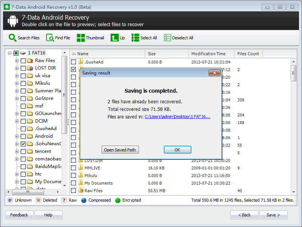Uncheck the .SohuNews folder checkbox

point(23,144)
